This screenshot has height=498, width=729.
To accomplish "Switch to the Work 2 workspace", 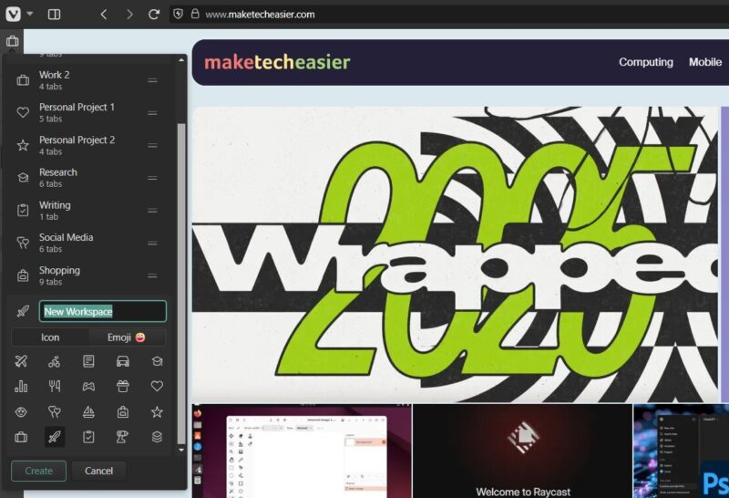I will coord(88,80).
